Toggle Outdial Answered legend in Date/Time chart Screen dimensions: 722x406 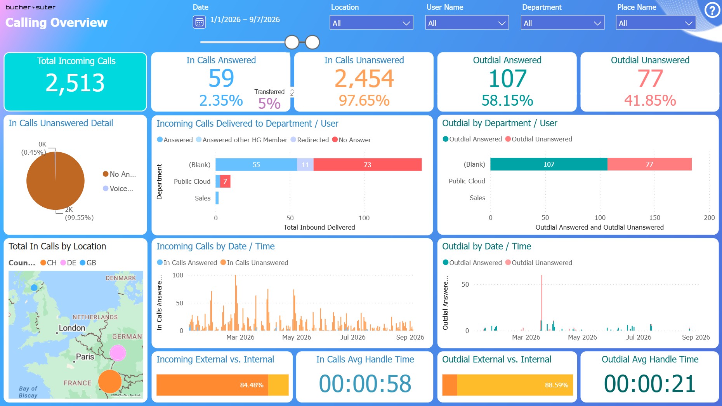point(472,263)
